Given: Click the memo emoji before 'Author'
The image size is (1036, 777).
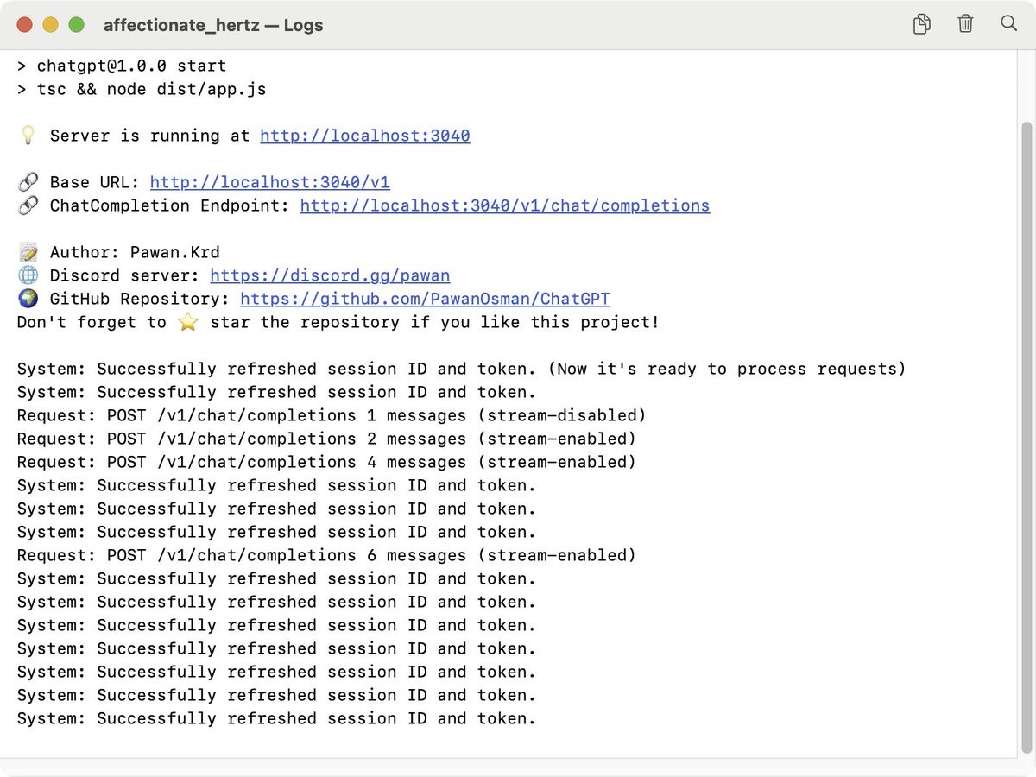Looking at the screenshot, I should [28, 252].
